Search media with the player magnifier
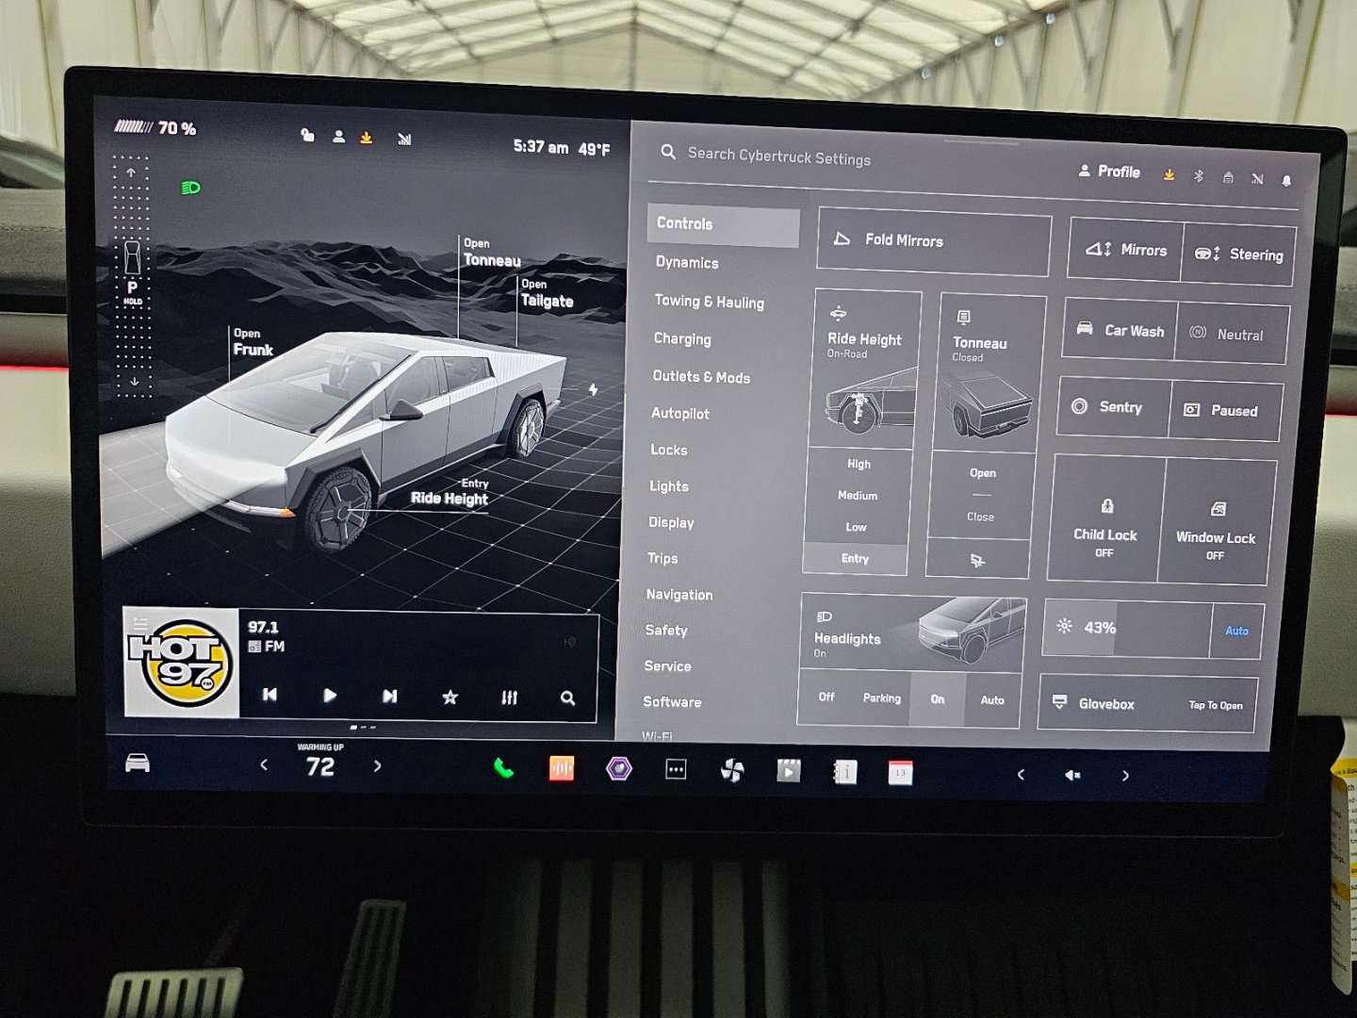 567,698
